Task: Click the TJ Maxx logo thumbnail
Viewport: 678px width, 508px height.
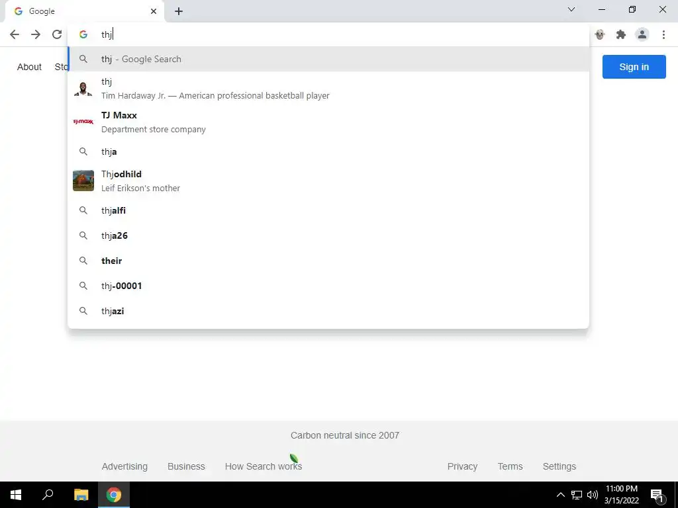Action: pos(83,122)
